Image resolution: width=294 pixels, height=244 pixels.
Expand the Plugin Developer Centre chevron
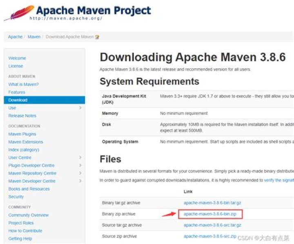tap(80, 165)
